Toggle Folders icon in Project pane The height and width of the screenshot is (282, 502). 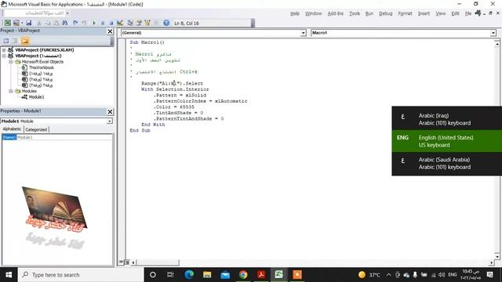point(25,41)
